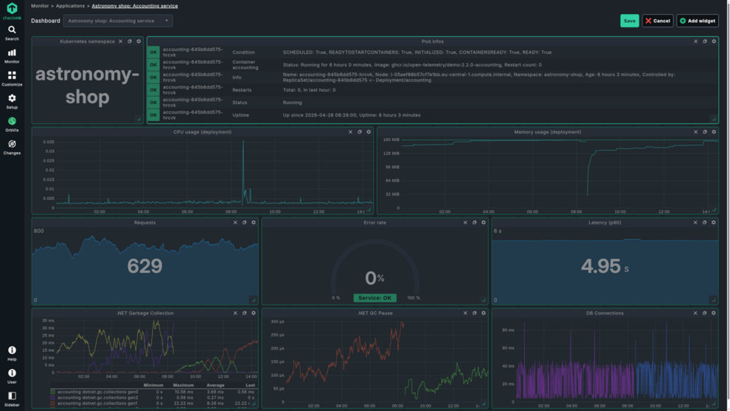Viewport: 730px width, 411px height.
Task: Open Latency (p90) widget settings
Action: coord(713,223)
